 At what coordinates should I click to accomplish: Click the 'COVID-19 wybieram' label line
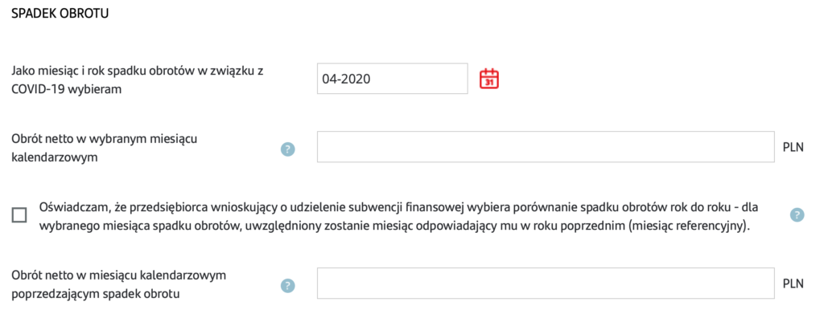pos(66,88)
